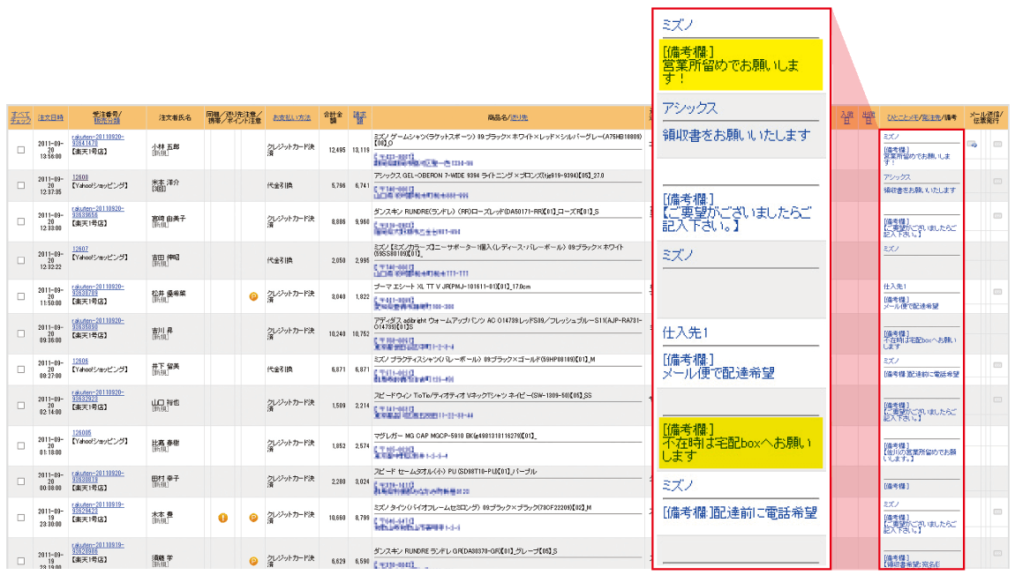1015x575 pixels.
Task: Select customer name 田村 幸子
Action: tap(166, 479)
